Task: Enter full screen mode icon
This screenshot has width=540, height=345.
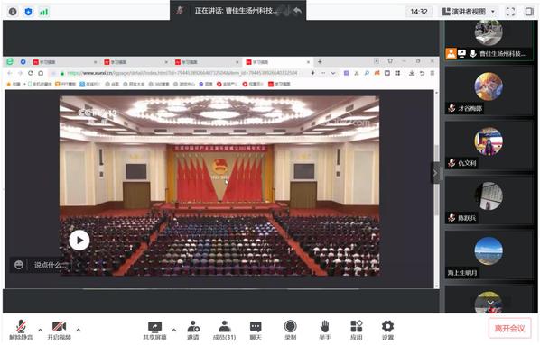Action: point(510,12)
